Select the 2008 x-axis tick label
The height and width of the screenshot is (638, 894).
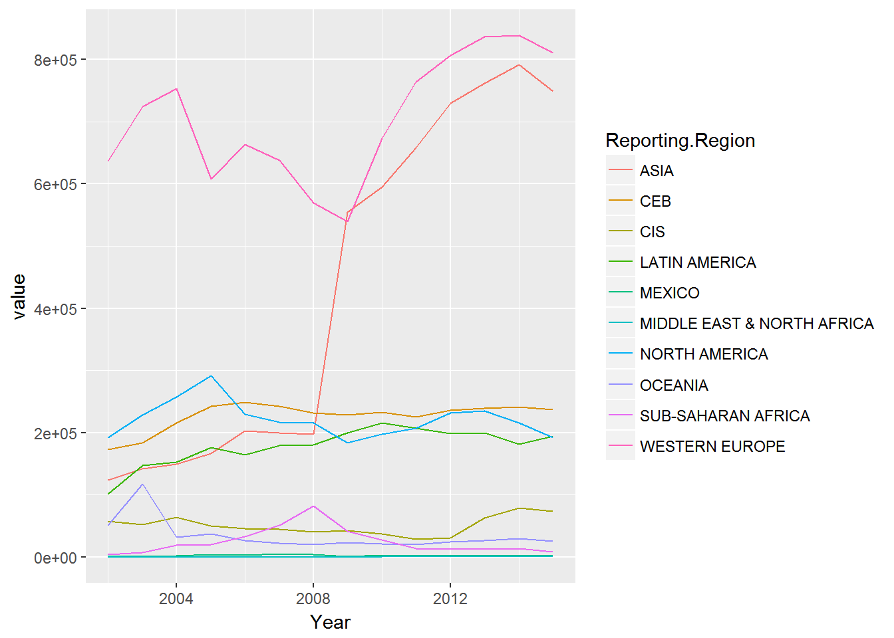[313, 599]
